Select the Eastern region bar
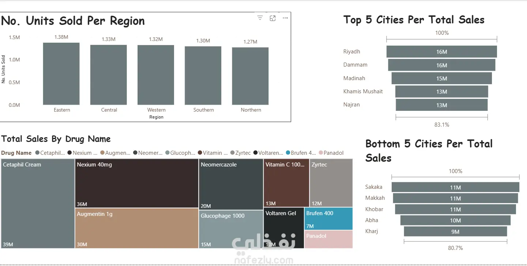 (61, 74)
